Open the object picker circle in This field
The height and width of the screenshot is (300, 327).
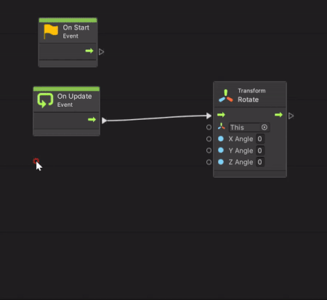265,127
